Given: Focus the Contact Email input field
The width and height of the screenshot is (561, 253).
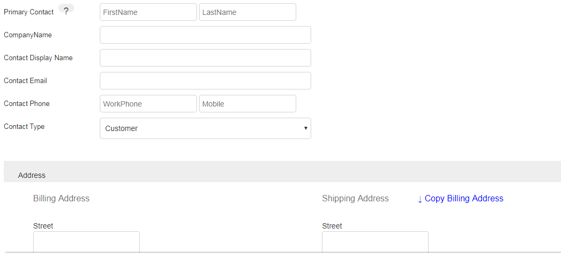Looking at the screenshot, I should pos(205,81).
